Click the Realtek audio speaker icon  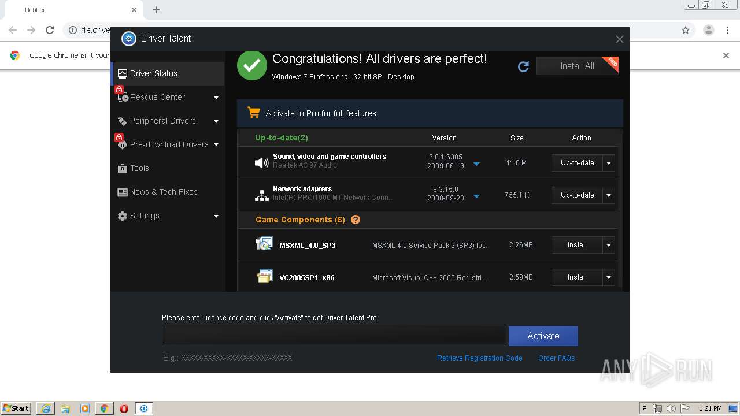[x=262, y=163]
